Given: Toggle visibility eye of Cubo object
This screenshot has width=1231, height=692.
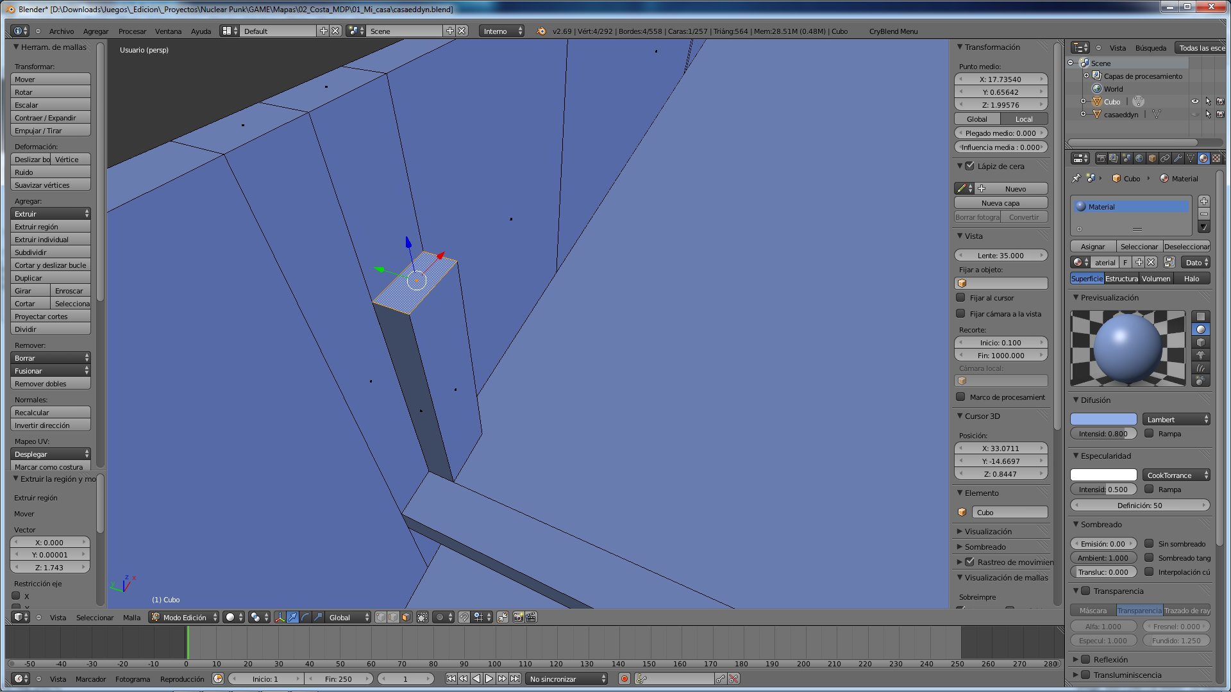Looking at the screenshot, I should pos(1194,101).
